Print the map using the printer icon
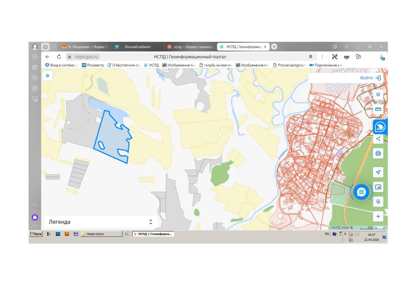The image size is (415, 293). 378,153
